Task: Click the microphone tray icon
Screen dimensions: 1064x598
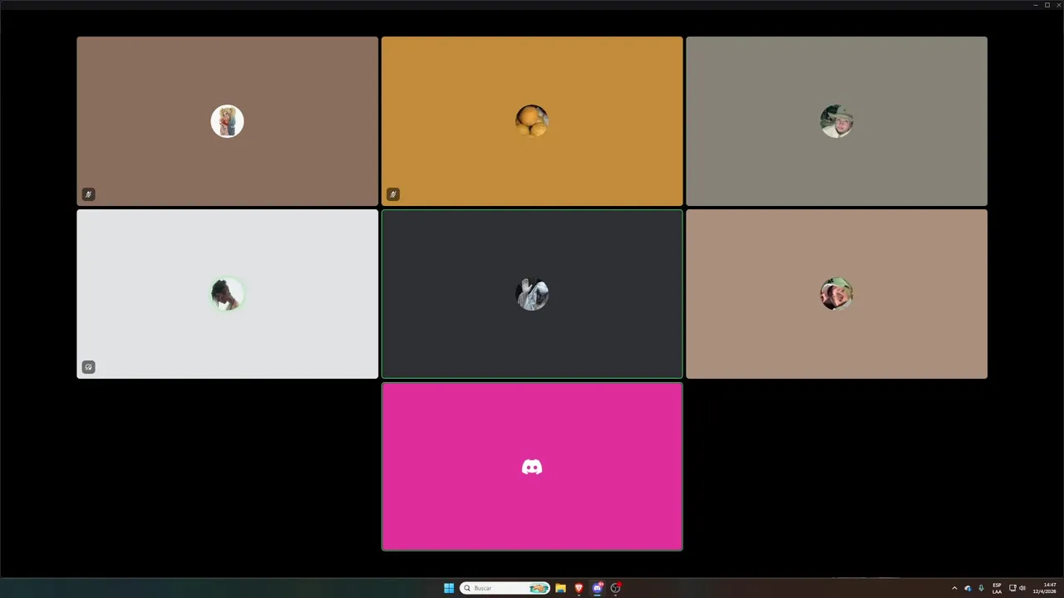Action: click(981, 588)
